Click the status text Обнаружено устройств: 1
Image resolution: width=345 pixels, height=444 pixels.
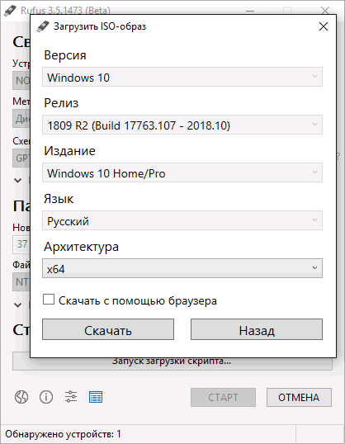(x=63, y=434)
